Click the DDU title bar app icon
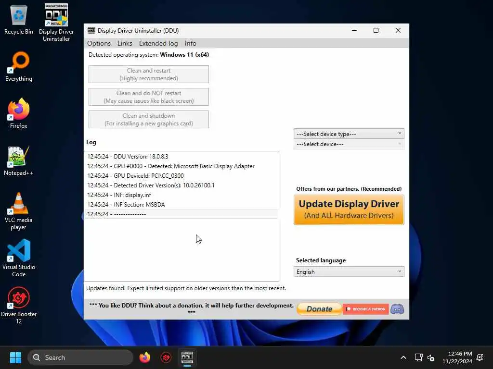The image size is (493, 369). (91, 30)
